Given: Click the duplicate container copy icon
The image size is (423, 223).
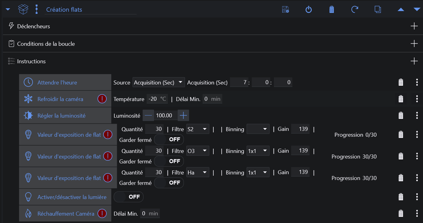Looking at the screenshot, I should point(378,10).
